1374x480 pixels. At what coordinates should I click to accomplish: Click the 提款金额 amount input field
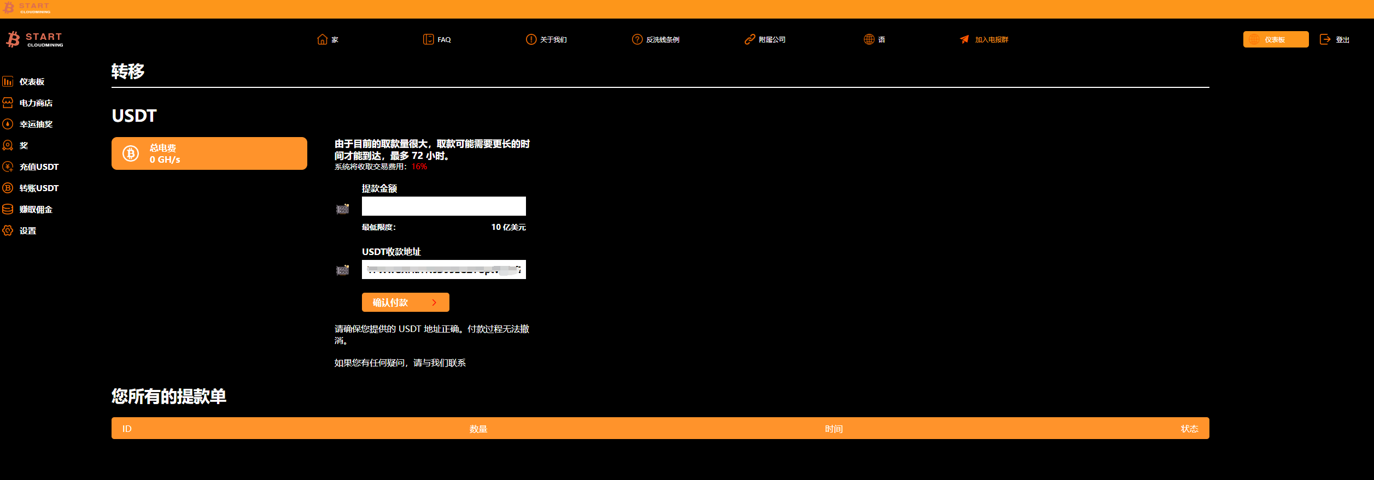443,206
